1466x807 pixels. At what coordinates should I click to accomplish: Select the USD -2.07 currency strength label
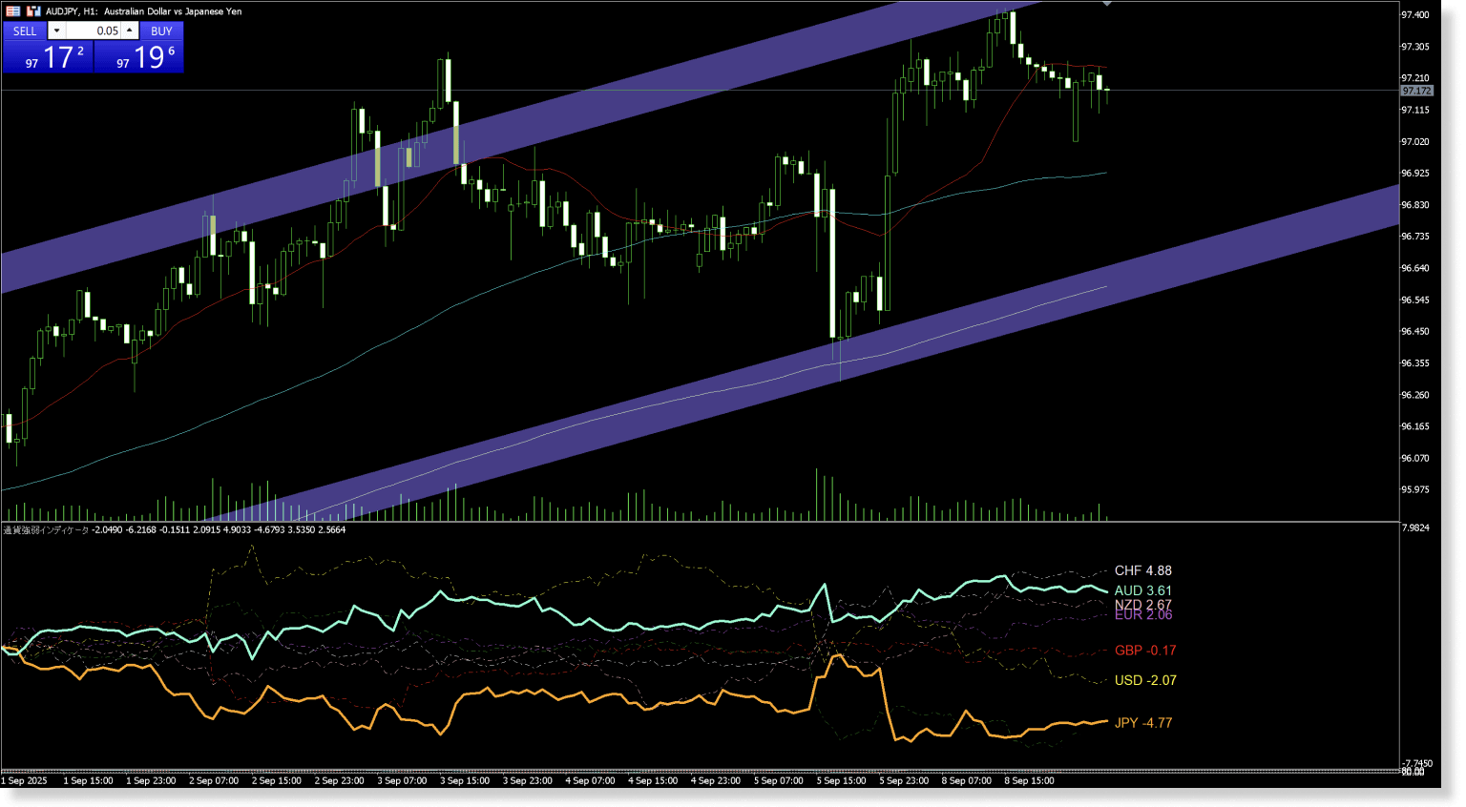[1145, 680]
